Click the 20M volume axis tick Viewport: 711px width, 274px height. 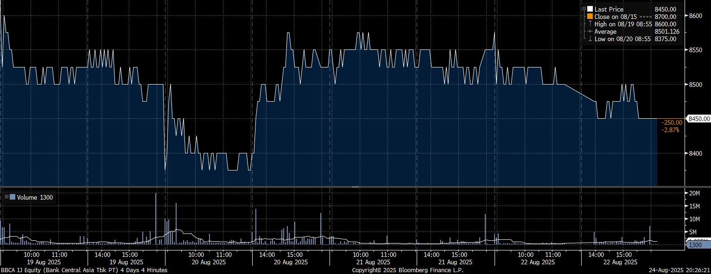click(694, 193)
